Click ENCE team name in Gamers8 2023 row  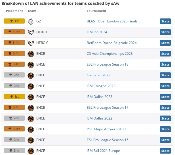point(41,75)
